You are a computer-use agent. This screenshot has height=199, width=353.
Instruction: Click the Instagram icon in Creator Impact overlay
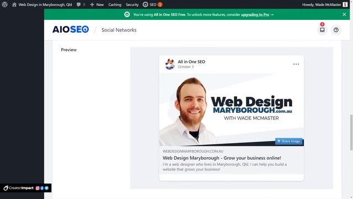tap(38, 188)
